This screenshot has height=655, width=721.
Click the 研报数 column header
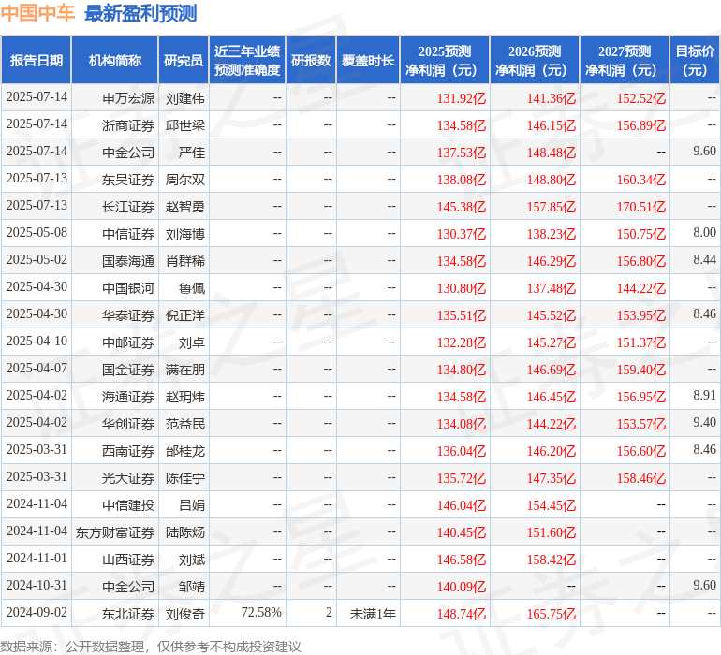310,60
